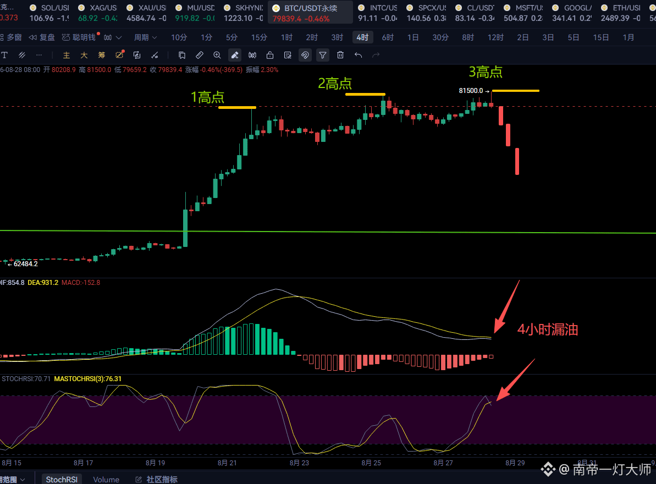Switch to the 12时 timeframe

tap(495, 37)
